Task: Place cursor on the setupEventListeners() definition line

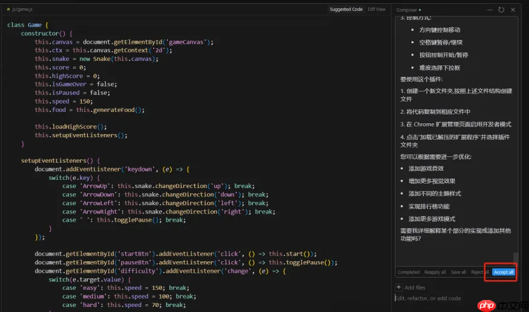Action: click(x=60, y=161)
